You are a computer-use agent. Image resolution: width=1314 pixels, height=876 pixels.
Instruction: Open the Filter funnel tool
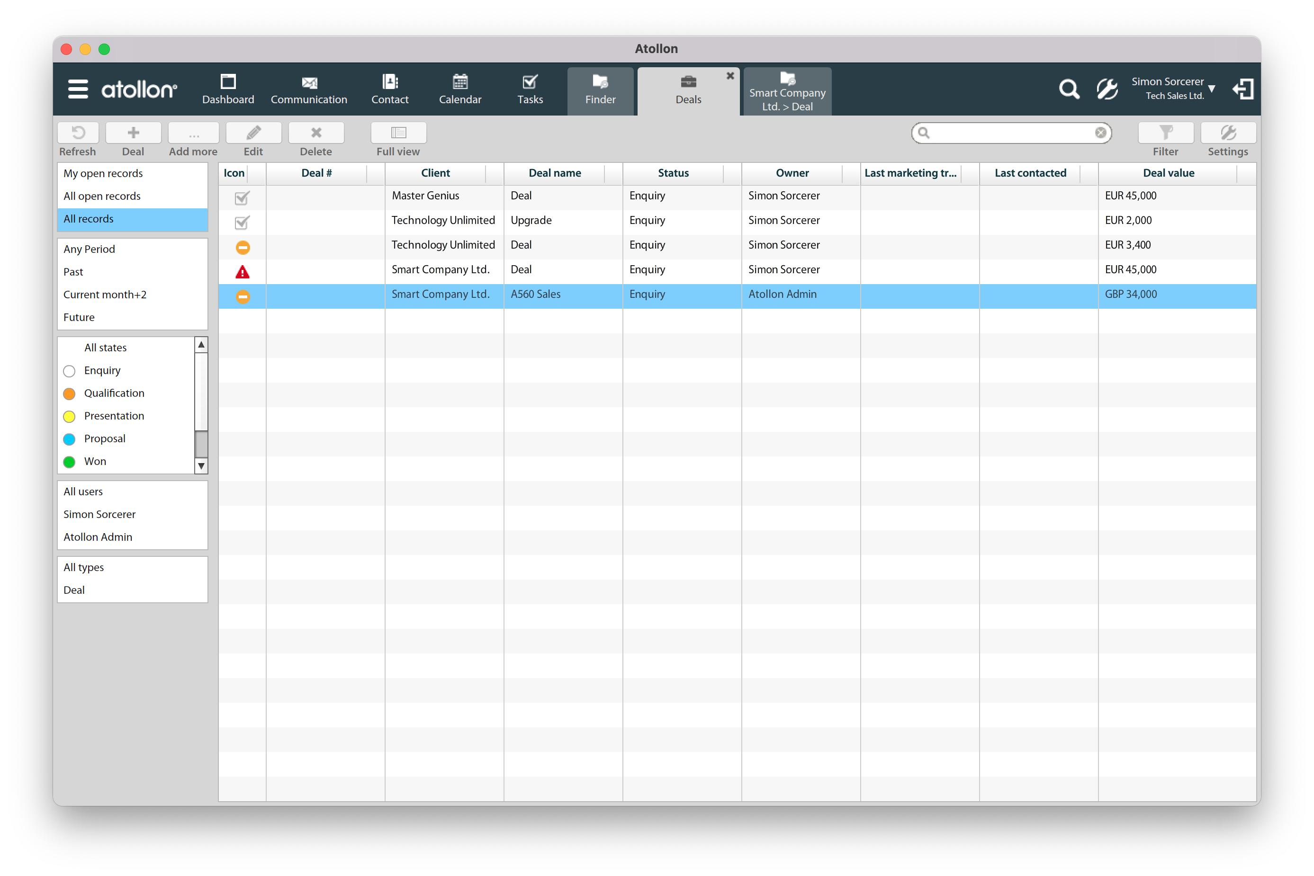click(x=1165, y=133)
